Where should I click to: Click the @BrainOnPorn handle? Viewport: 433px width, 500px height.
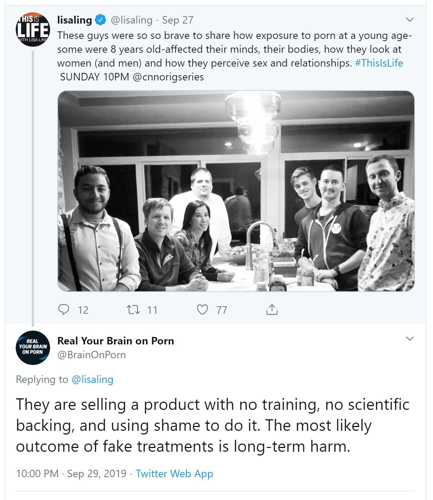pyautogui.click(x=91, y=355)
